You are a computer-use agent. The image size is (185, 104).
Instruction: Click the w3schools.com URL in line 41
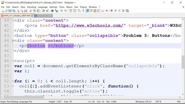point(89,25)
